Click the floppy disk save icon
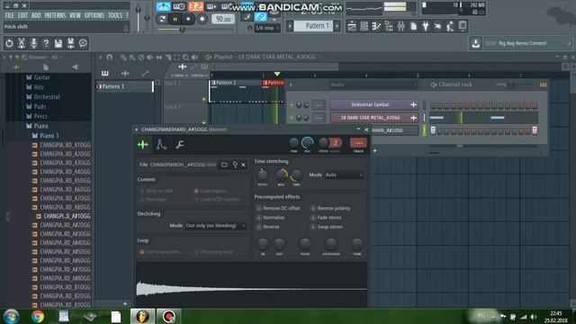The width and height of the screenshot is (576, 324). click(x=58, y=43)
